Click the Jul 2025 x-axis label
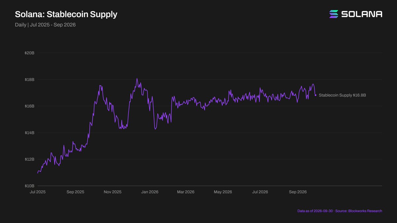The height and width of the screenshot is (223, 397). coord(38,192)
